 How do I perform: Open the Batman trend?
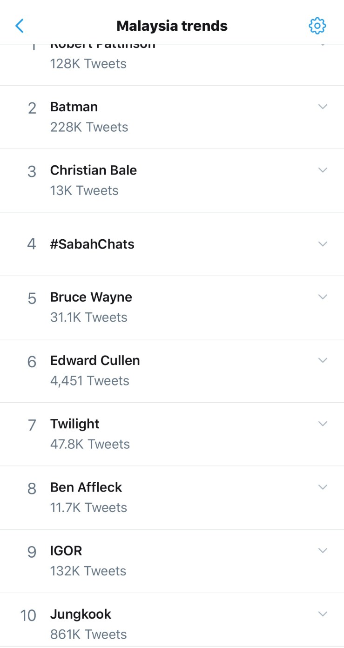(x=74, y=107)
